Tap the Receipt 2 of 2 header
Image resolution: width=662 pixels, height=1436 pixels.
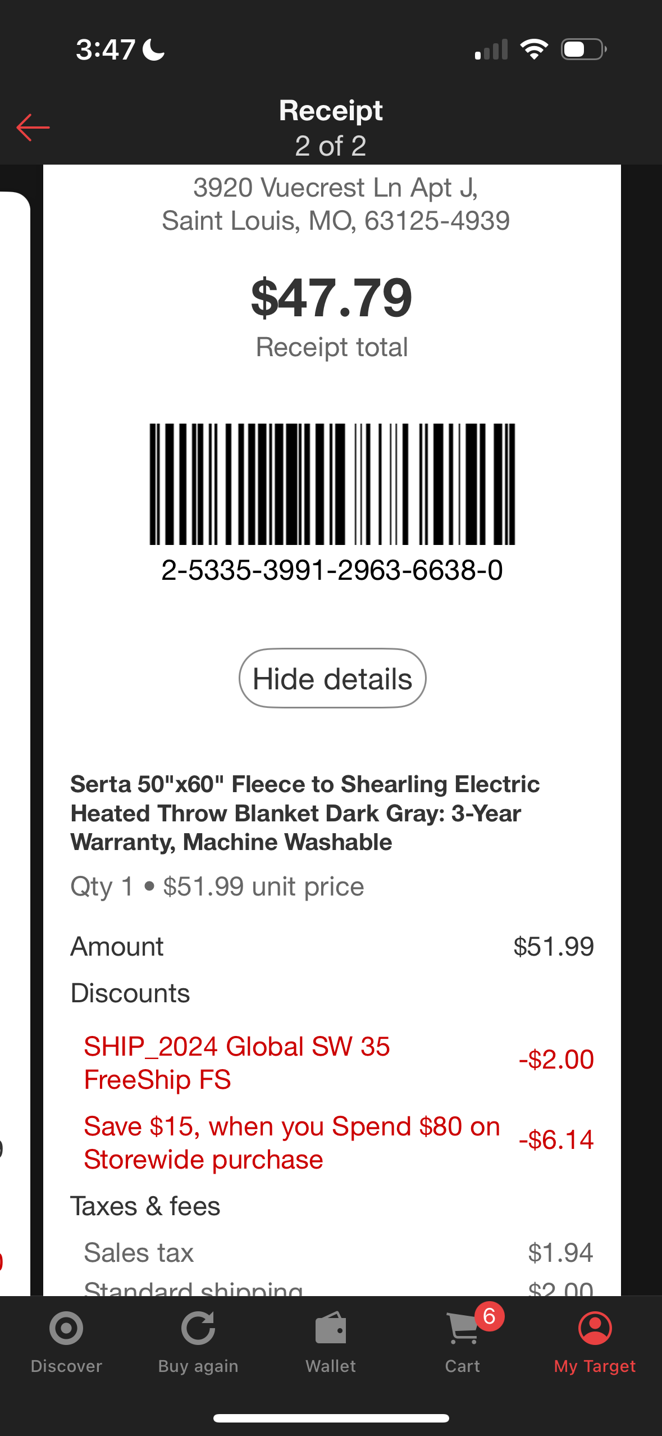pyautogui.click(x=331, y=128)
